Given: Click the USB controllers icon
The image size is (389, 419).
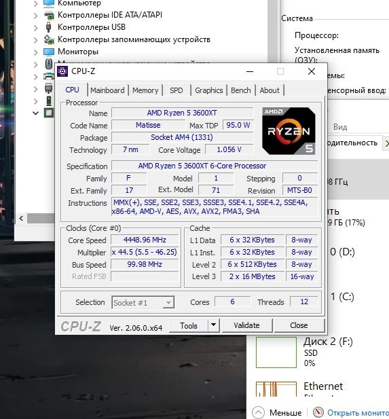Looking at the screenshot, I should point(49,27).
